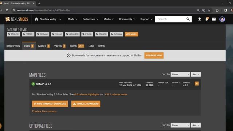233x131 pixels.
Task: Switch to the Logs tab
Action: point(91,46)
